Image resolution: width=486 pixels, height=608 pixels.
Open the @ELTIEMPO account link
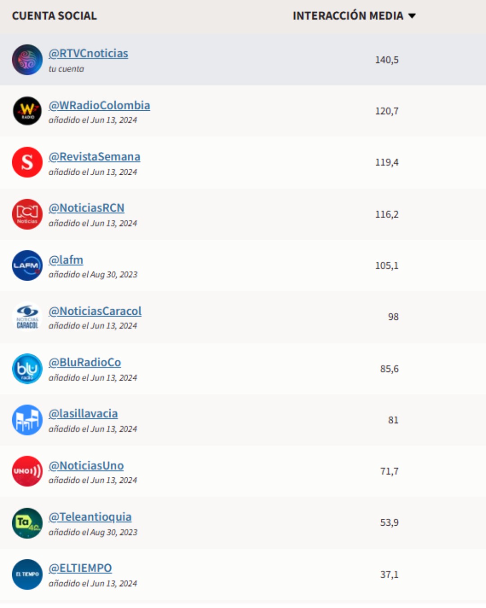pyautogui.click(x=80, y=568)
